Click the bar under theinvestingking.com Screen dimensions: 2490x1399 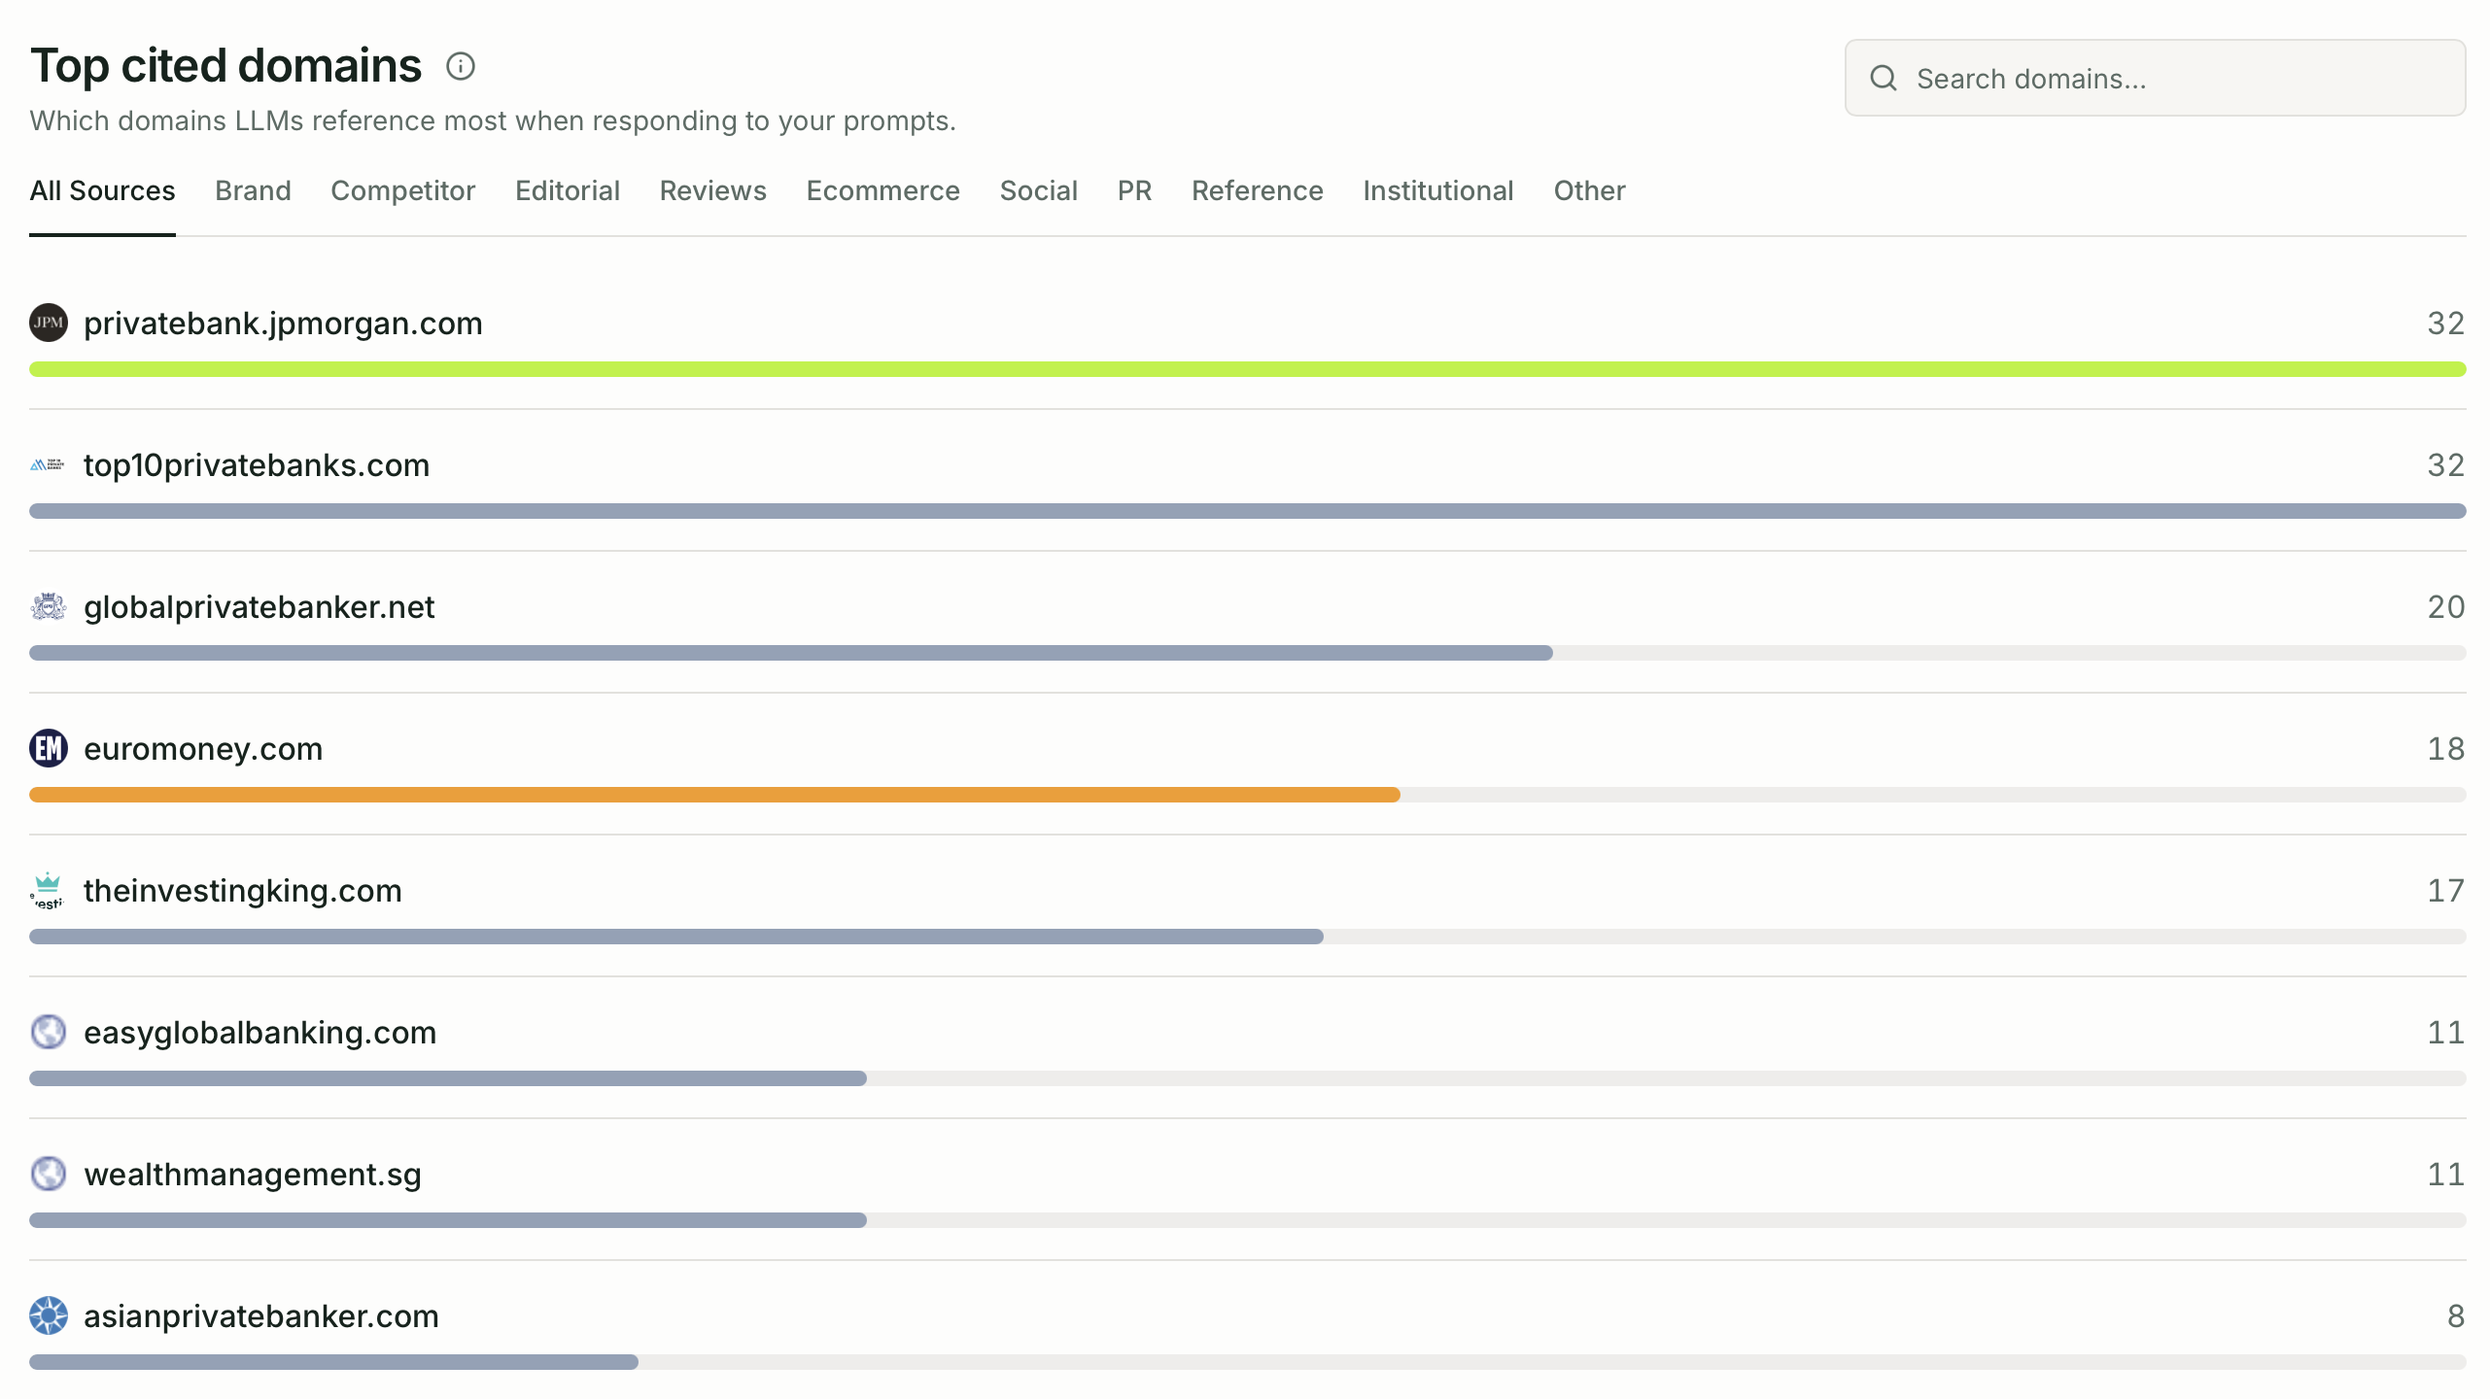(x=676, y=937)
